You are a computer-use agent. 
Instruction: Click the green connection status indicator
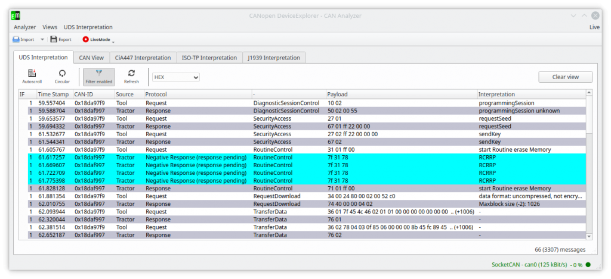(x=588, y=265)
